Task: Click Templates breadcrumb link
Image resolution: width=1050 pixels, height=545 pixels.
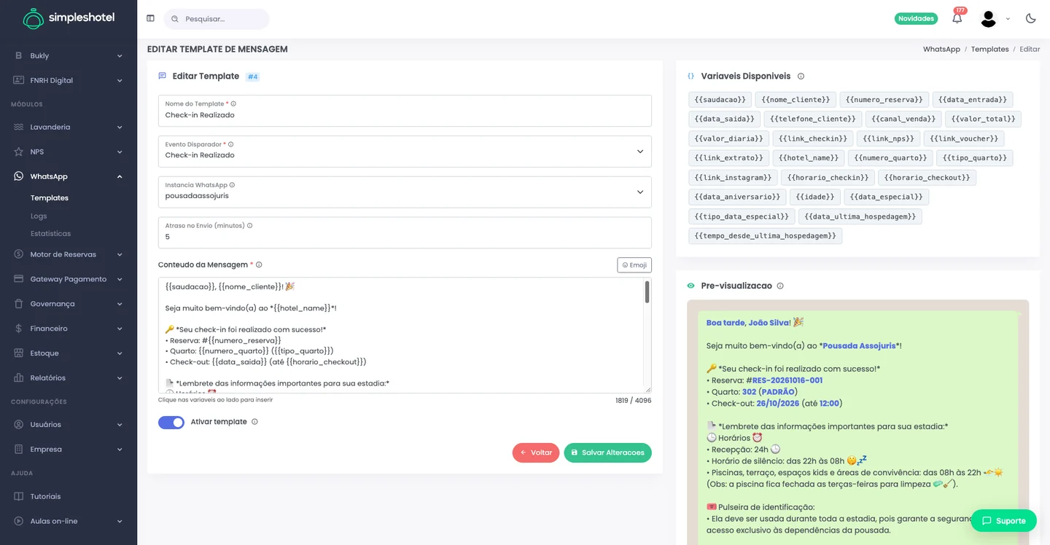Action: 989,49
